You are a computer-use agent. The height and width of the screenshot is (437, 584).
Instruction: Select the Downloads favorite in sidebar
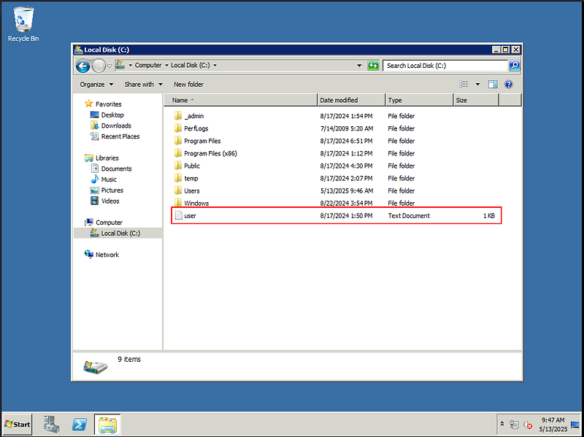[116, 125]
